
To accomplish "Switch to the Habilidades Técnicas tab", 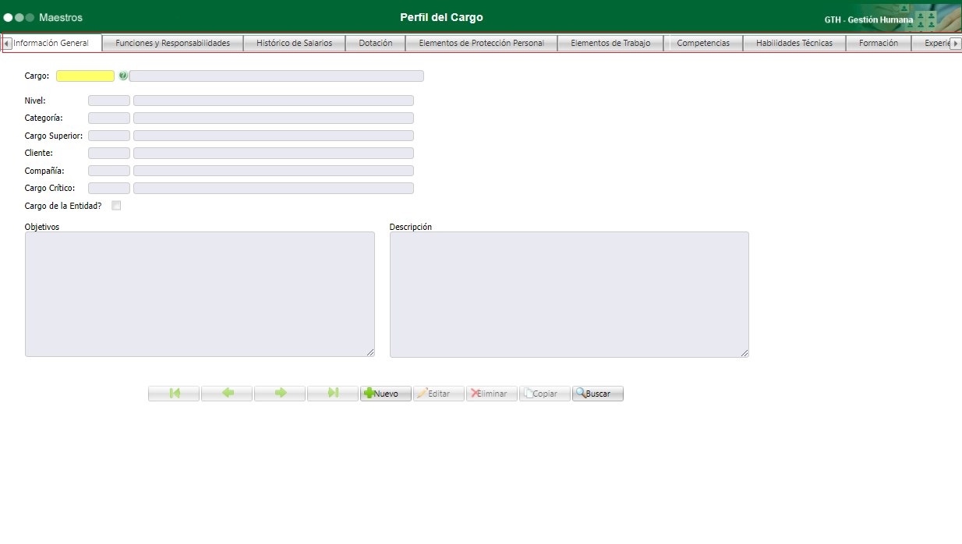I will click(794, 44).
